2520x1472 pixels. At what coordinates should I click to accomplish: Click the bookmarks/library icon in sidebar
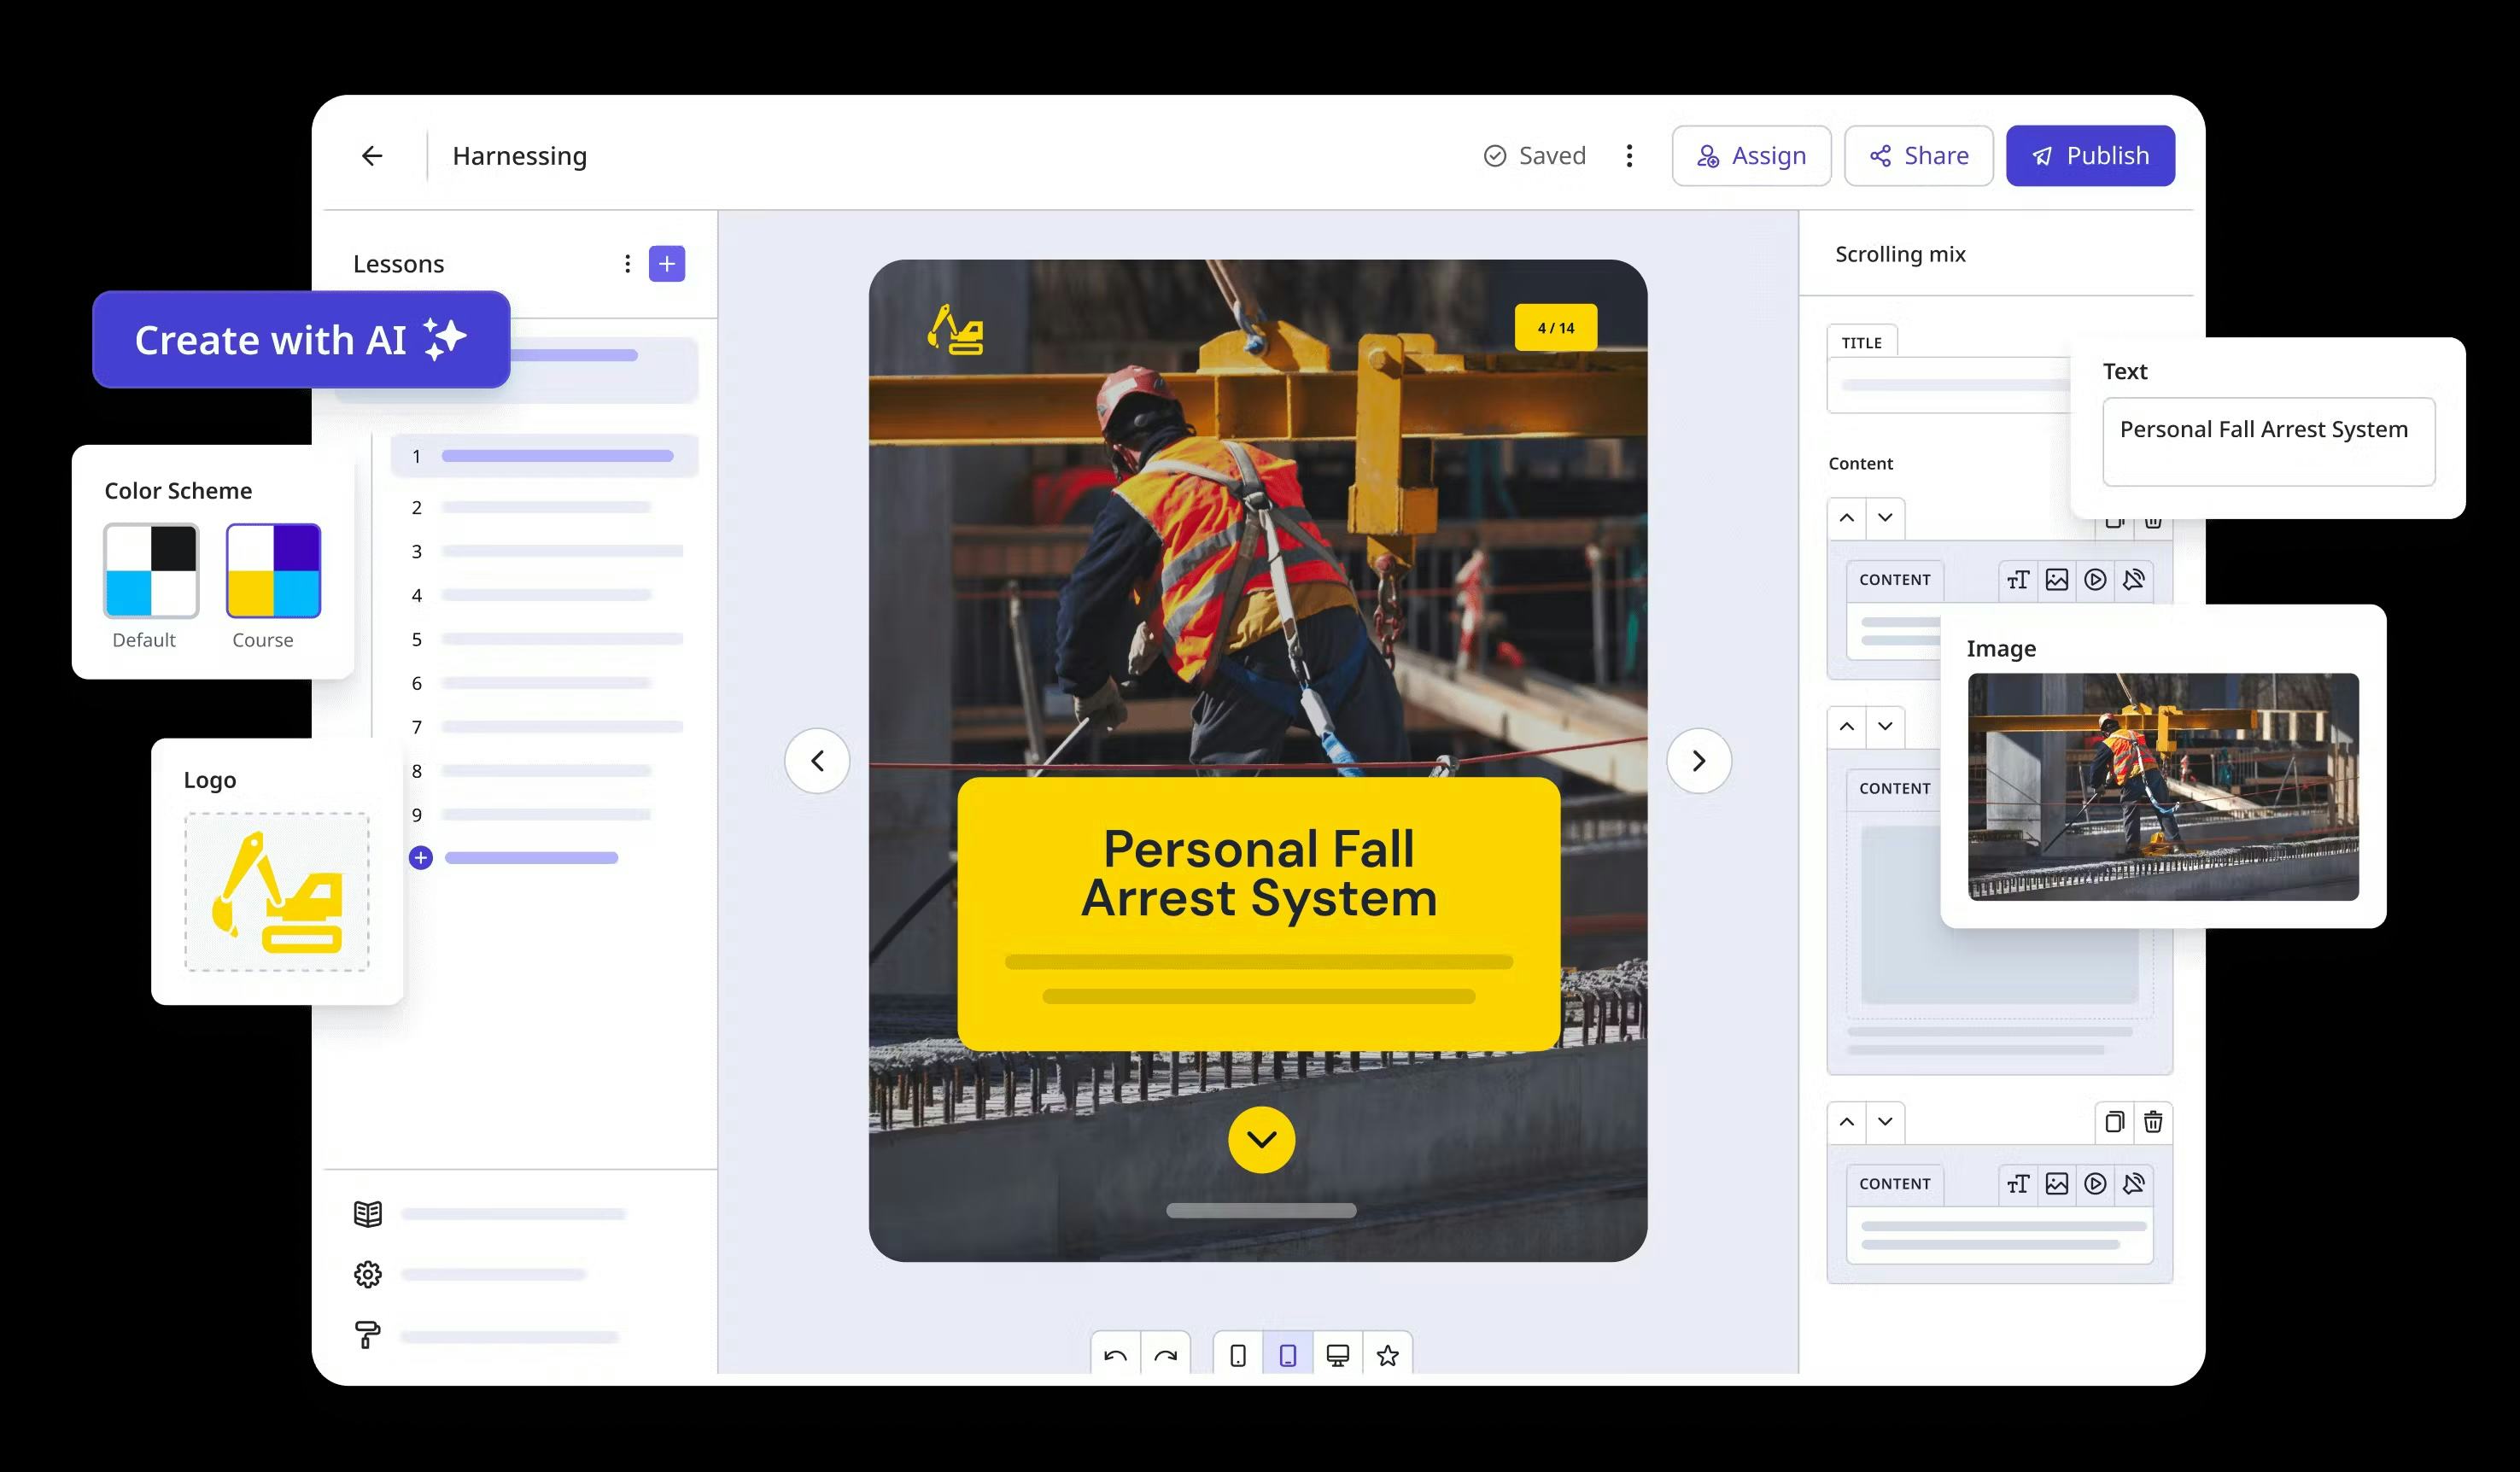click(x=368, y=1211)
